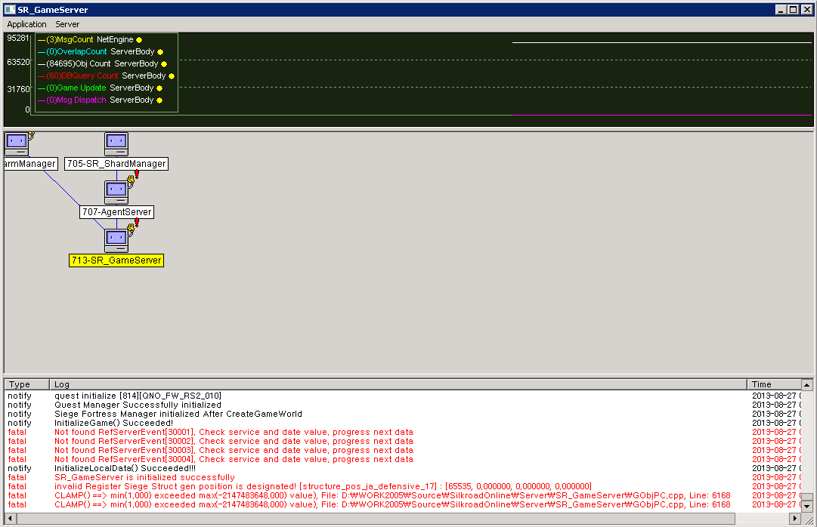The width and height of the screenshot is (817, 527).
Task: Toggle yellow dot beside Msg Dispatch ServerBody
Action: (159, 100)
